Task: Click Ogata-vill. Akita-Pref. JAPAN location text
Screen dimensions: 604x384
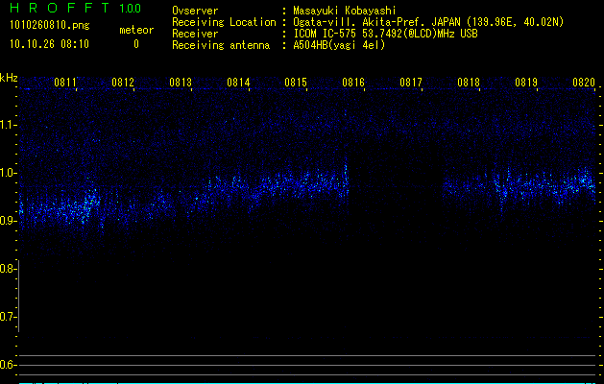Action: (428, 22)
